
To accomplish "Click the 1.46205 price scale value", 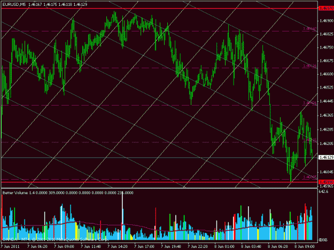I will [x=327, y=144].
